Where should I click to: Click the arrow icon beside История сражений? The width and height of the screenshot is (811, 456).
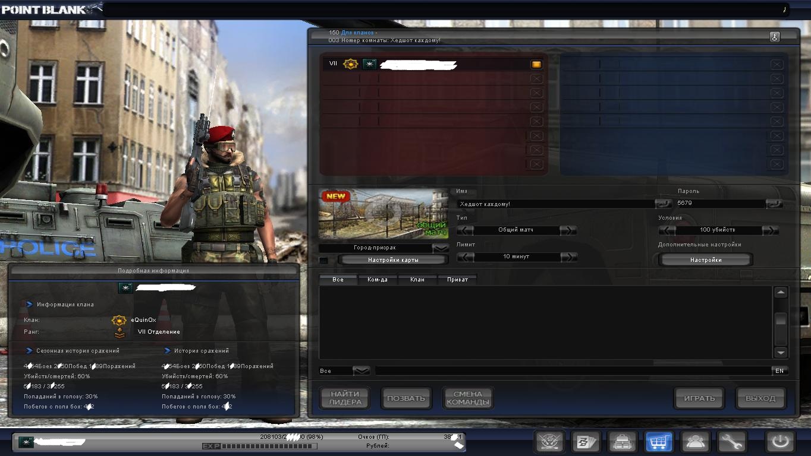point(168,351)
